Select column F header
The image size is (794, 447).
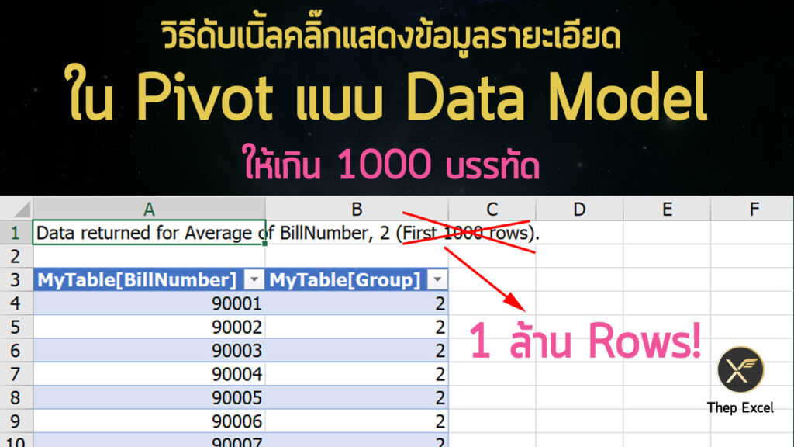[753, 208]
